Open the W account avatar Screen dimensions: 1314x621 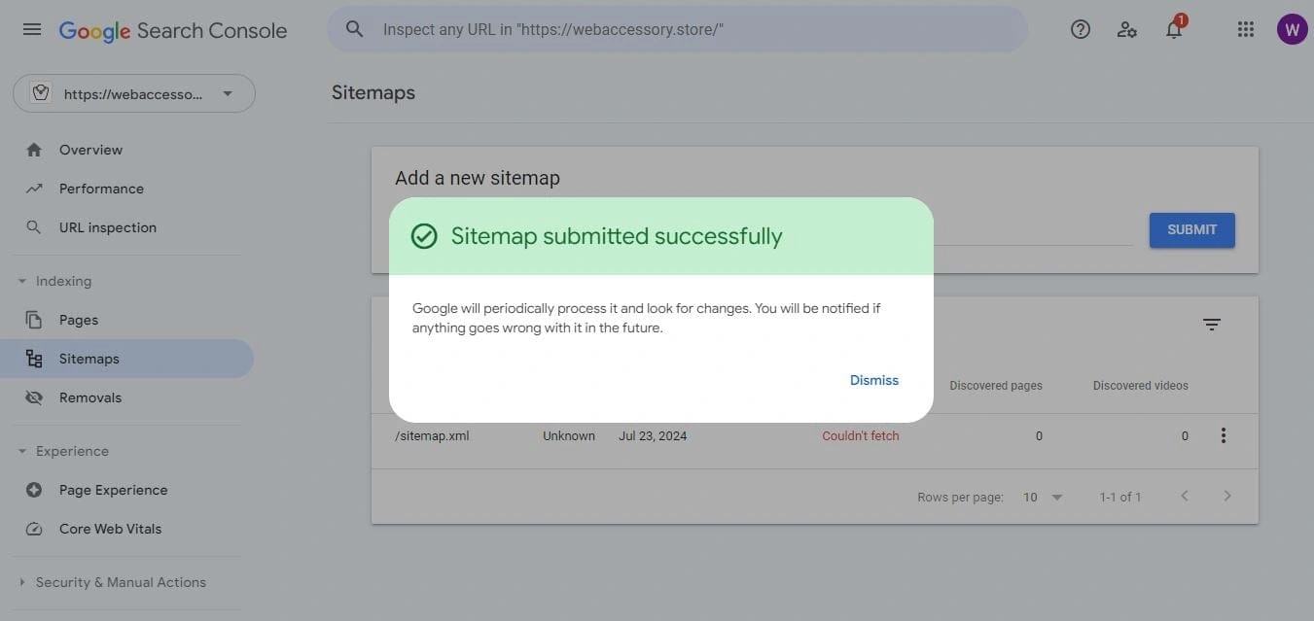pos(1292,29)
